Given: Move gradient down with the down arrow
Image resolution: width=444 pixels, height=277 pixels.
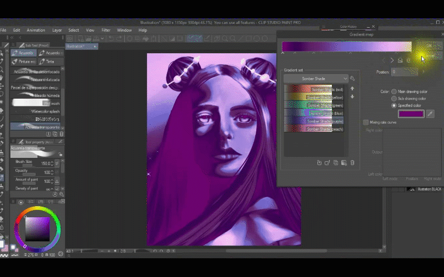Looking at the screenshot, I should click(352, 97).
